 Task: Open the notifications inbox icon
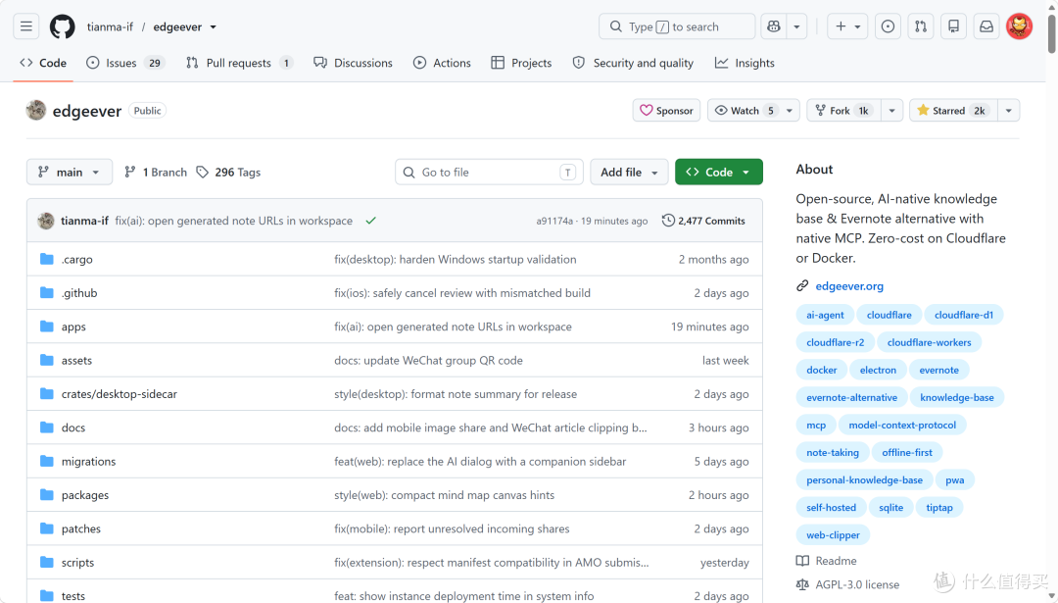pyautogui.click(x=986, y=26)
